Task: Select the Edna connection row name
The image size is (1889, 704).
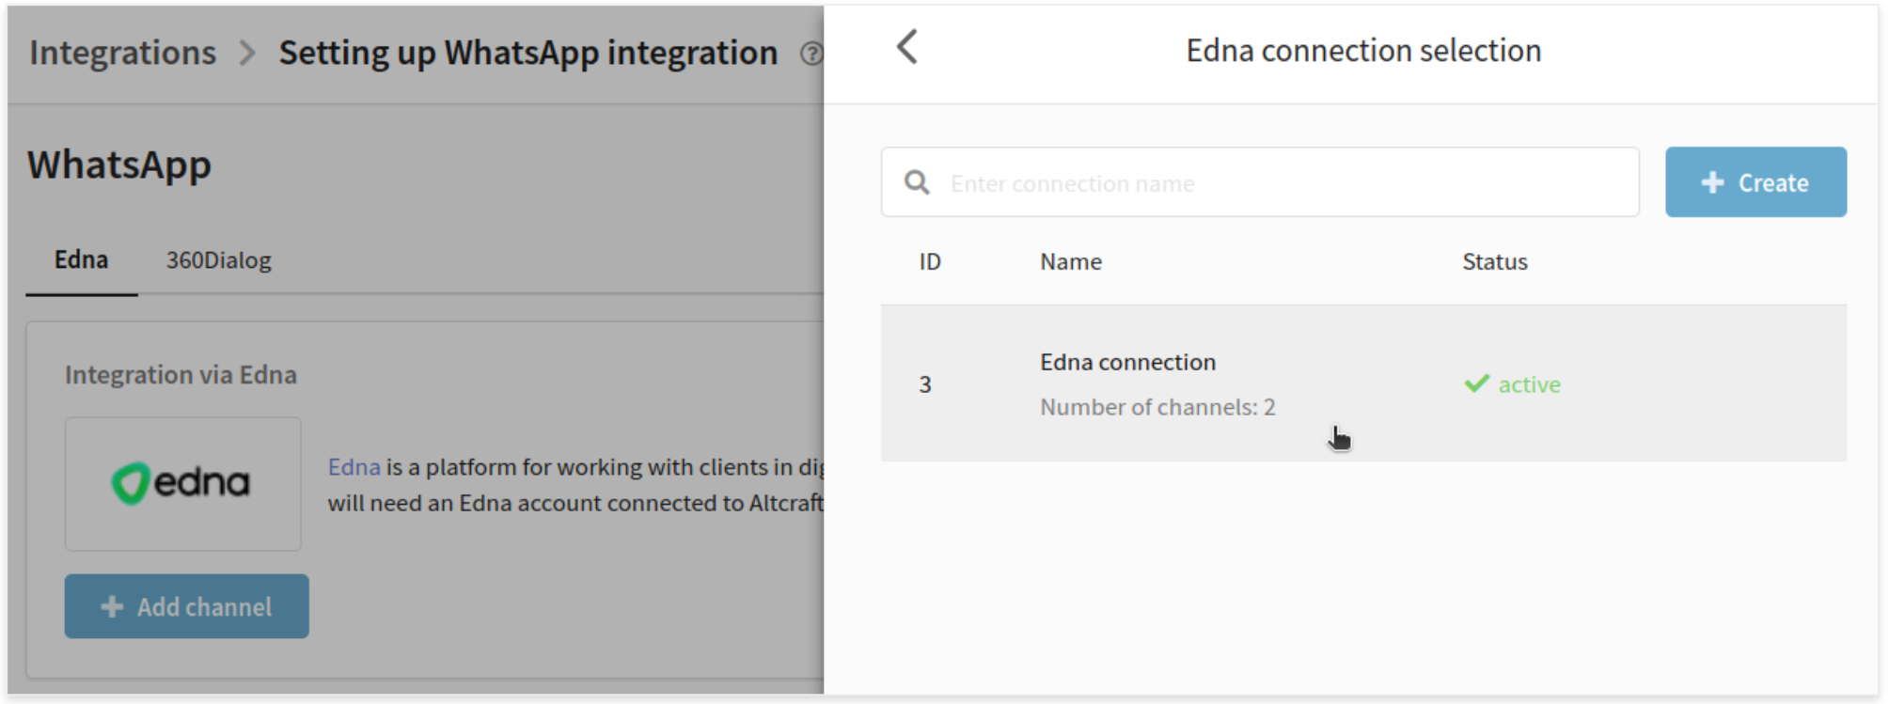Action: pyautogui.click(x=1127, y=362)
